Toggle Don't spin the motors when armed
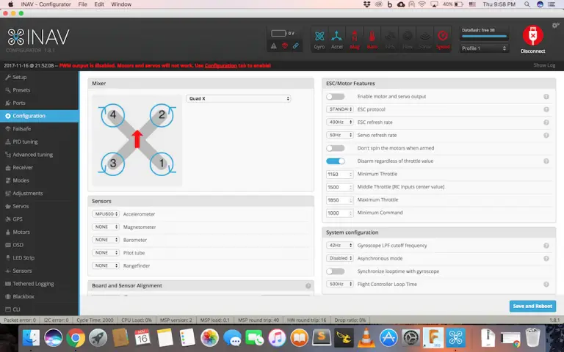This screenshot has height=352, width=564. click(x=336, y=148)
